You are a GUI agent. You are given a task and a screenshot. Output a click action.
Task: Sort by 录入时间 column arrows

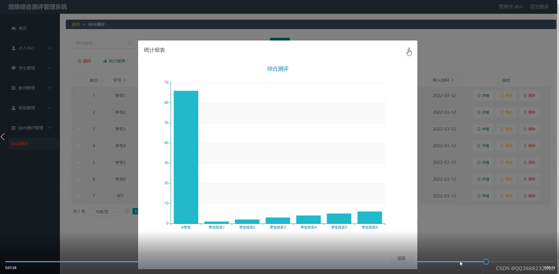click(453, 80)
